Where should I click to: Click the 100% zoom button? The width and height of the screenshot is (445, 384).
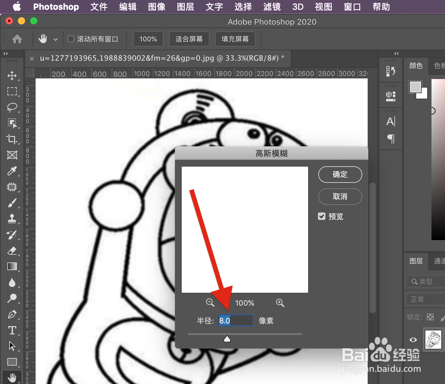[x=148, y=39]
